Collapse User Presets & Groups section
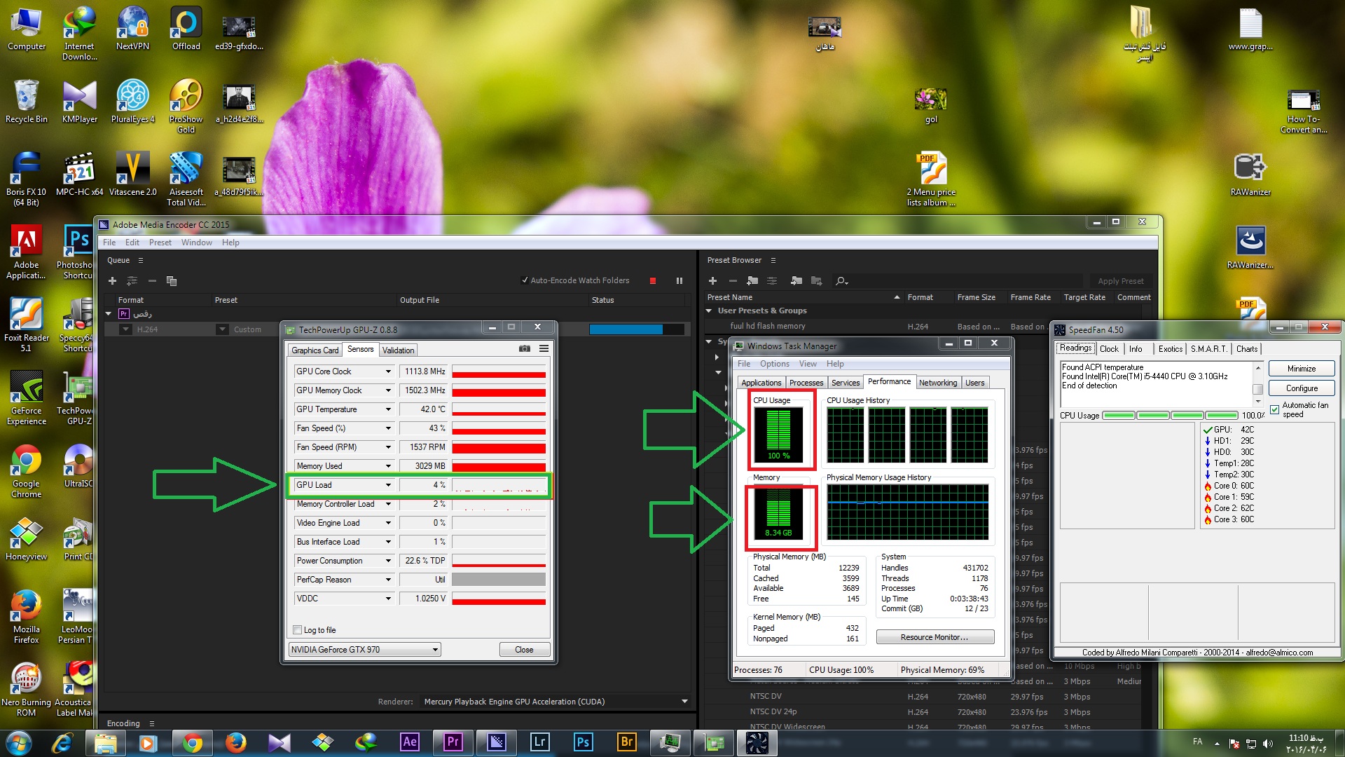Viewport: 1345px width, 757px height. 709,311
